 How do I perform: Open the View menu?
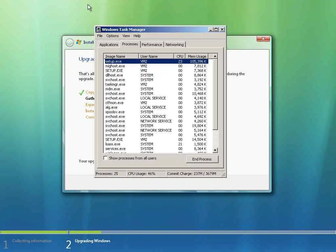126,36
